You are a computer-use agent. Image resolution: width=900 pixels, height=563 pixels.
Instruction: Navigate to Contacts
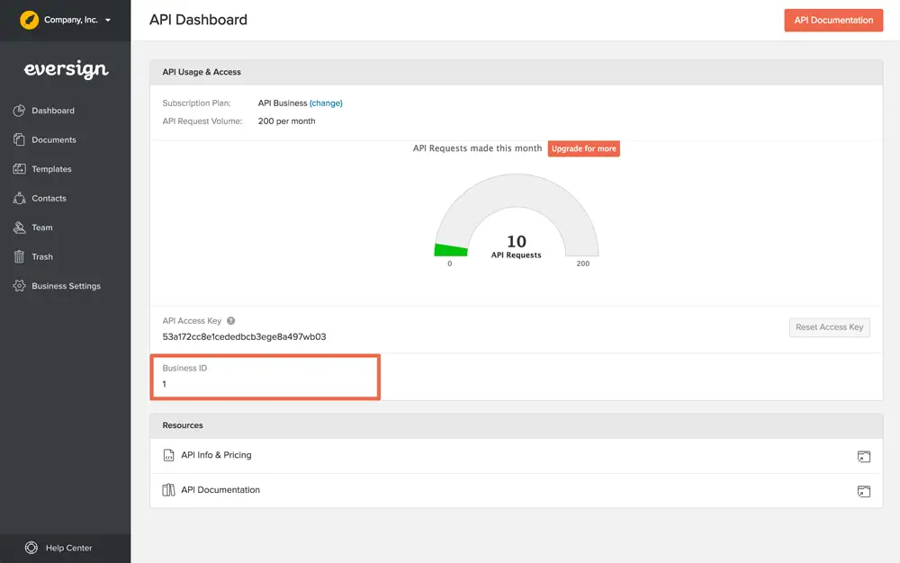click(x=49, y=199)
